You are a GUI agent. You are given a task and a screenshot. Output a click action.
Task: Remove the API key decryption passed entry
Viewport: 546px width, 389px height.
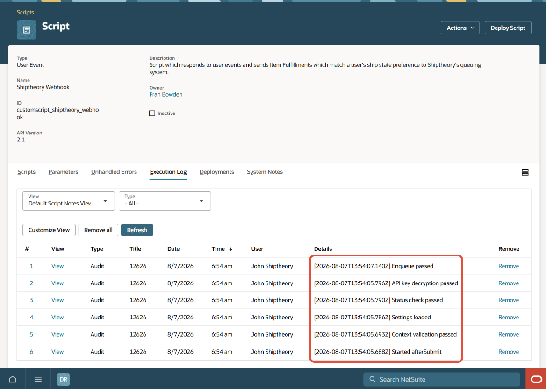(509, 283)
